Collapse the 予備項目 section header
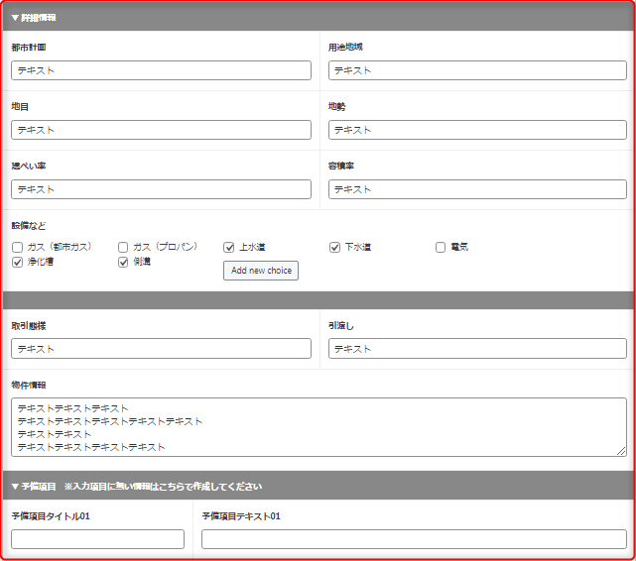The height and width of the screenshot is (561, 636). [x=34, y=486]
